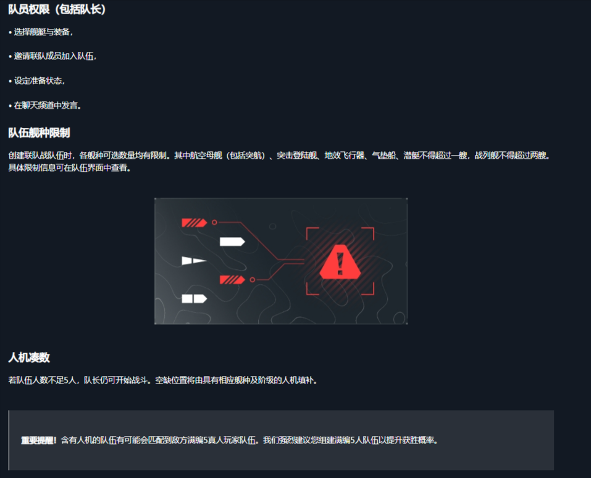591x478 pixels.
Task: Click the red warning triangle icon
Action: point(340,262)
